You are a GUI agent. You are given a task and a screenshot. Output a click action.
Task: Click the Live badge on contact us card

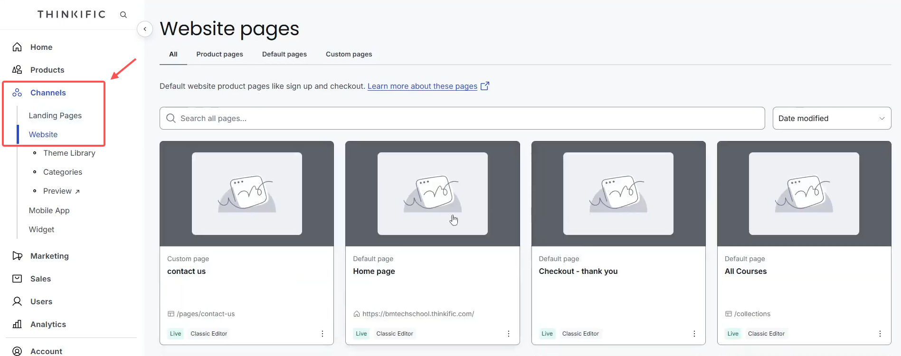(176, 334)
